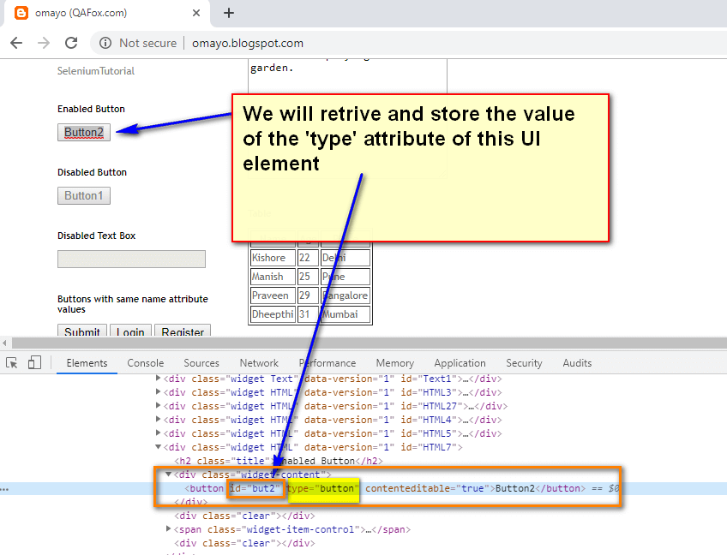Image resolution: width=727 pixels, height=555 pixels.
Task: Click the Praveen table cell
Action: [273, 295]
